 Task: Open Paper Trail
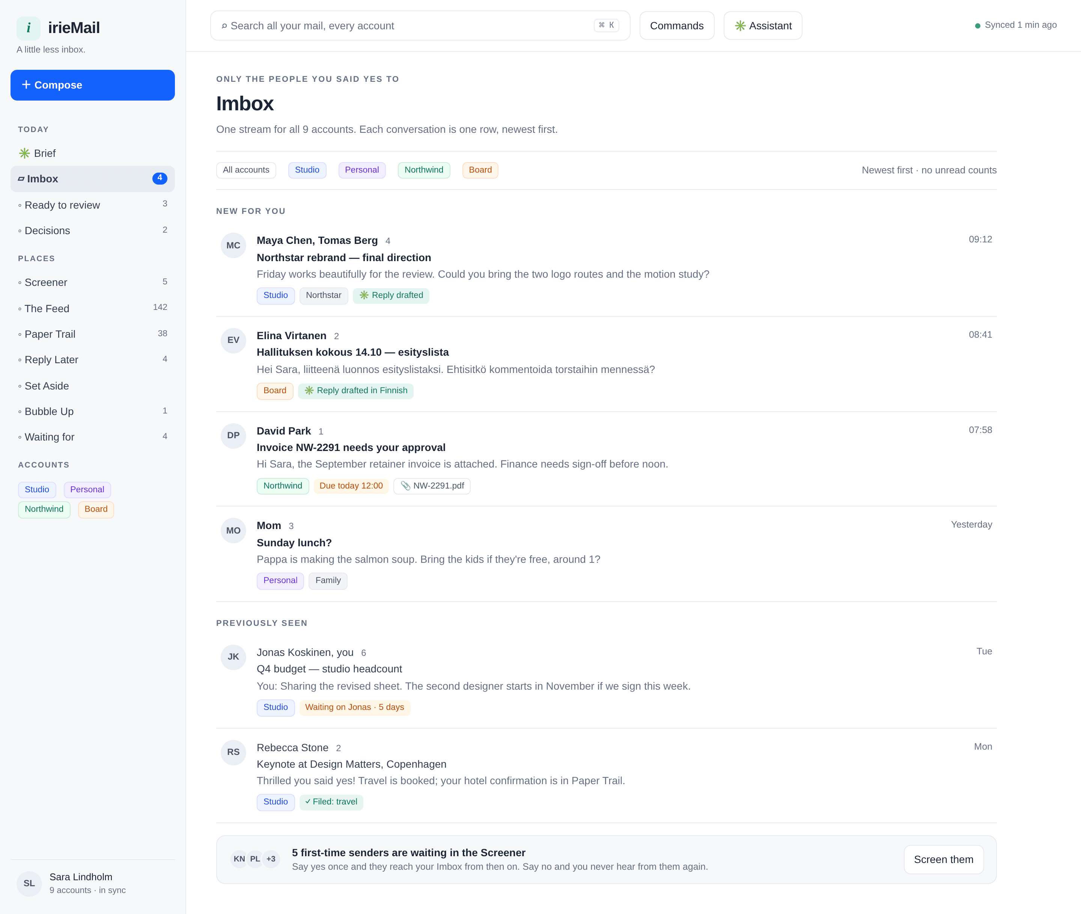click(93, 334)
